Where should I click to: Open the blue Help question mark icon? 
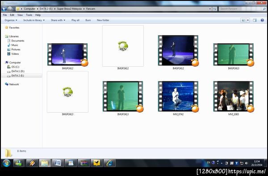point(262,20)
